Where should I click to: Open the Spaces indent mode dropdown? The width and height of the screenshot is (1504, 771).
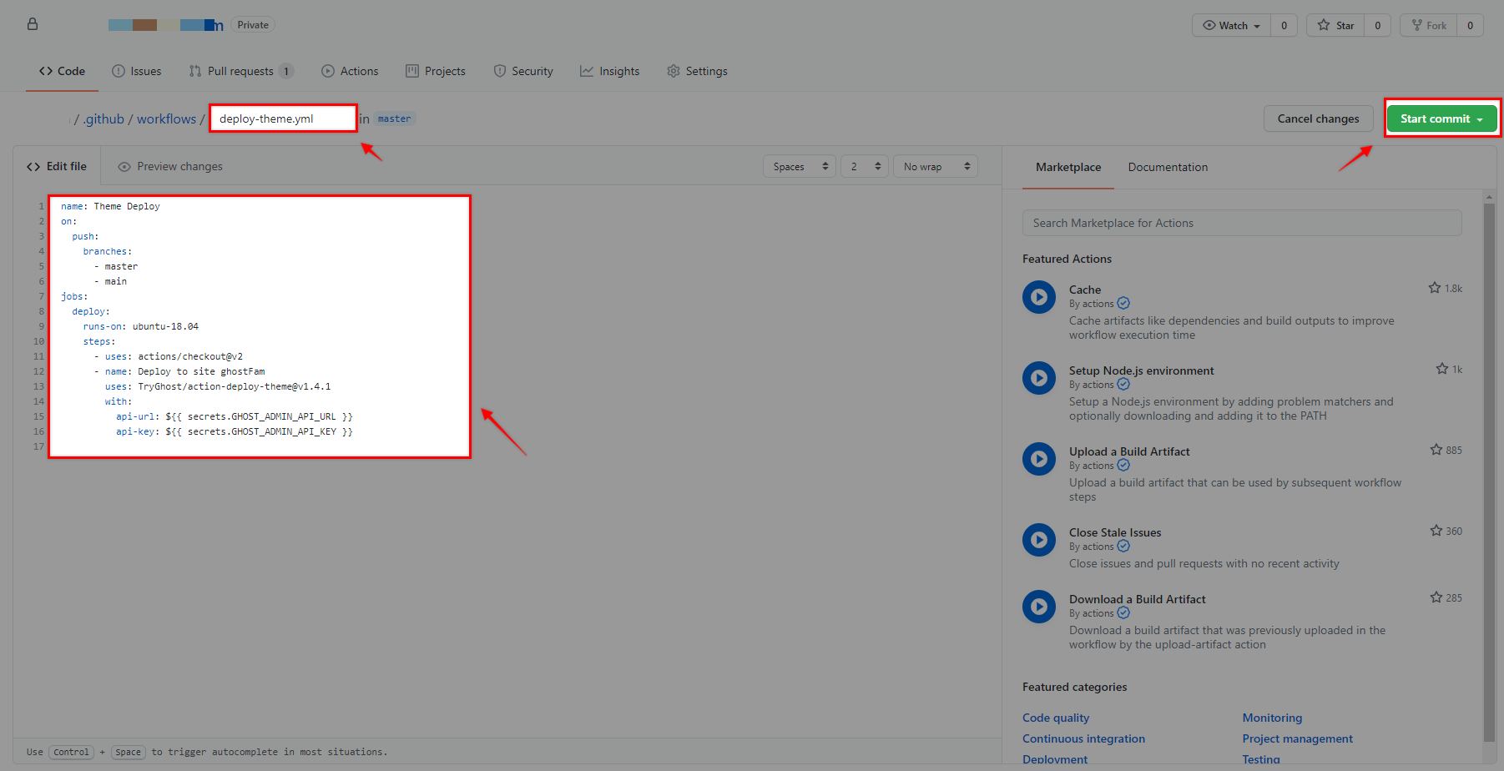click(799, 166)
